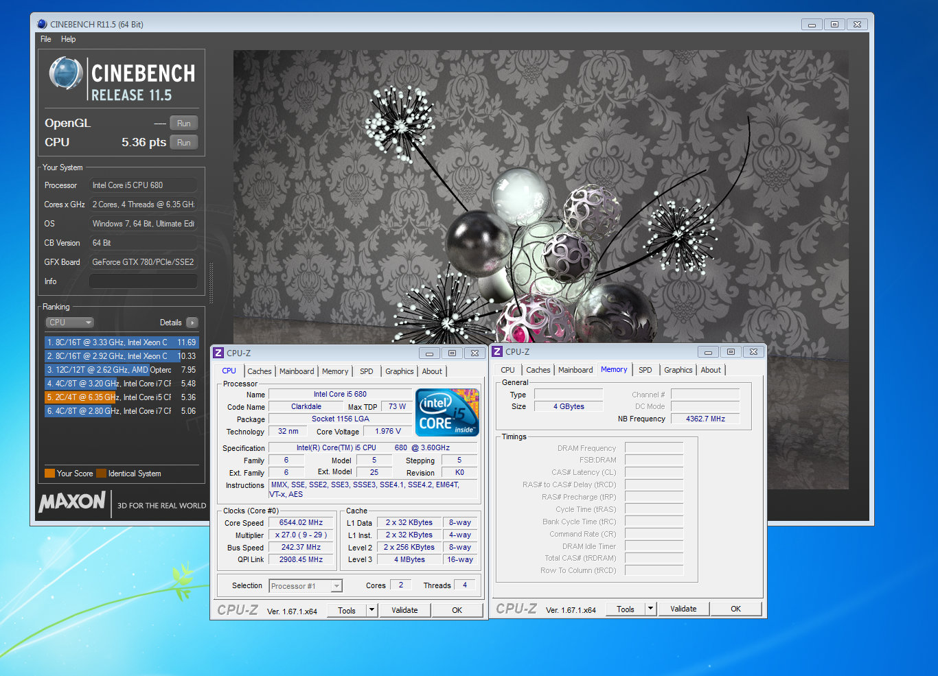938x676 pixels.
Task: Click the Cinebench globe logo icon
Action: pos(66,73)
